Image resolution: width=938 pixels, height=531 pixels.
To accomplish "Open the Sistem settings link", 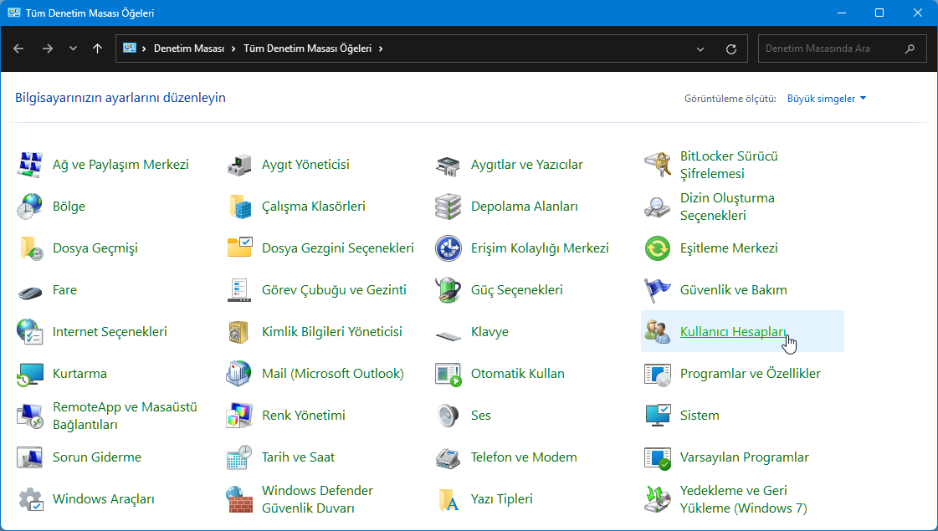I will click(700, 415).
